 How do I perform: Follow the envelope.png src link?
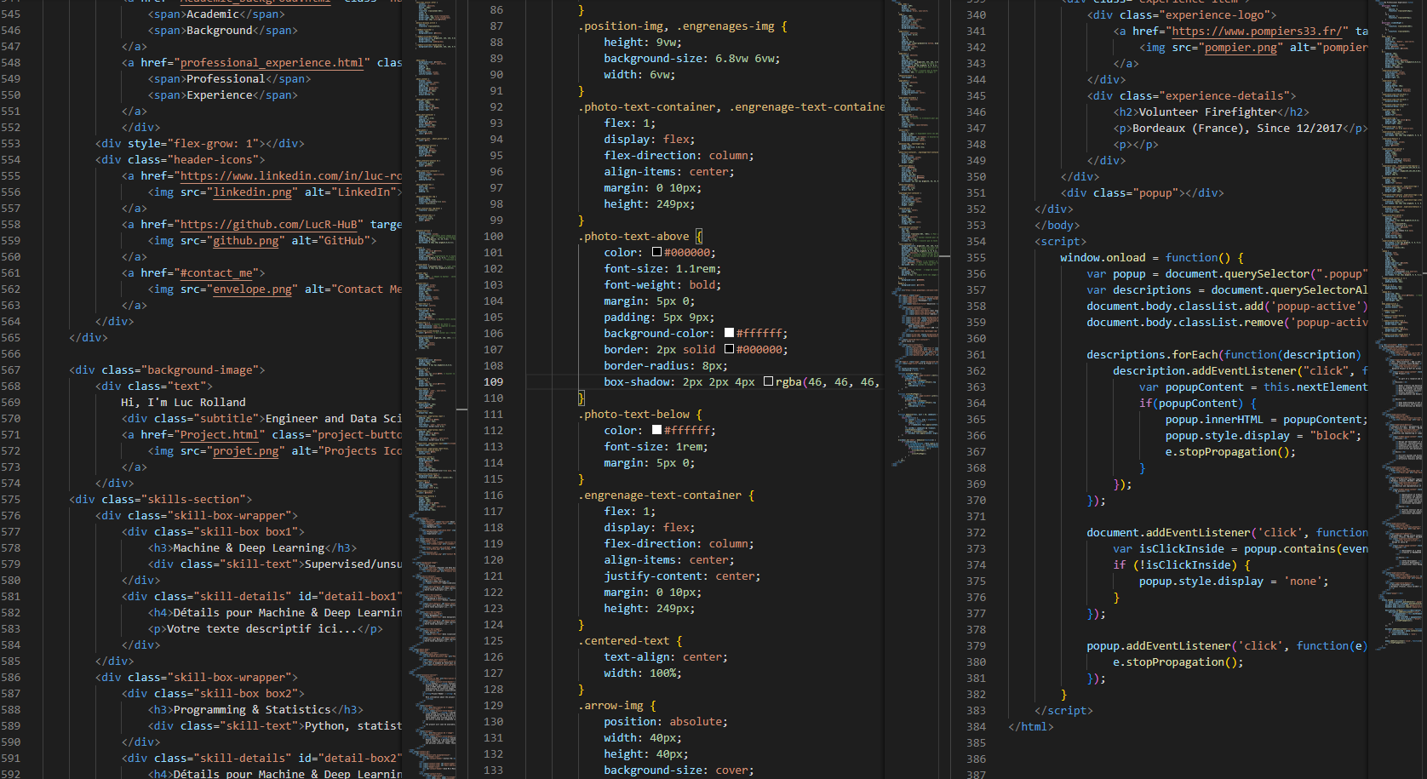[x=252, y=289]
